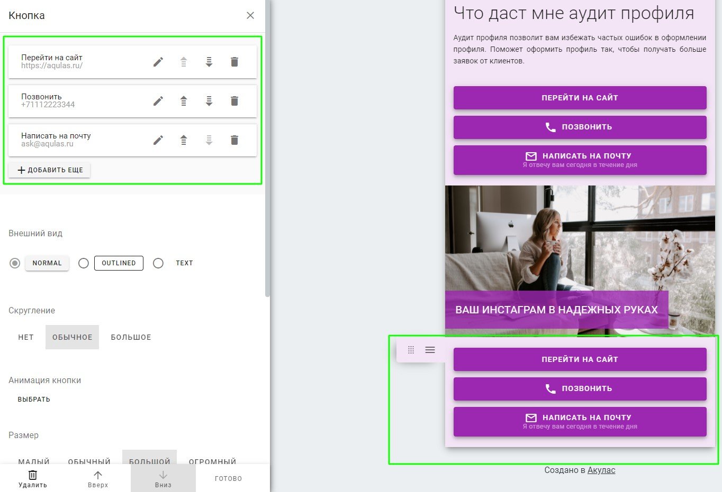Choose 'НЕТ' rounding option

coord(26,337)
